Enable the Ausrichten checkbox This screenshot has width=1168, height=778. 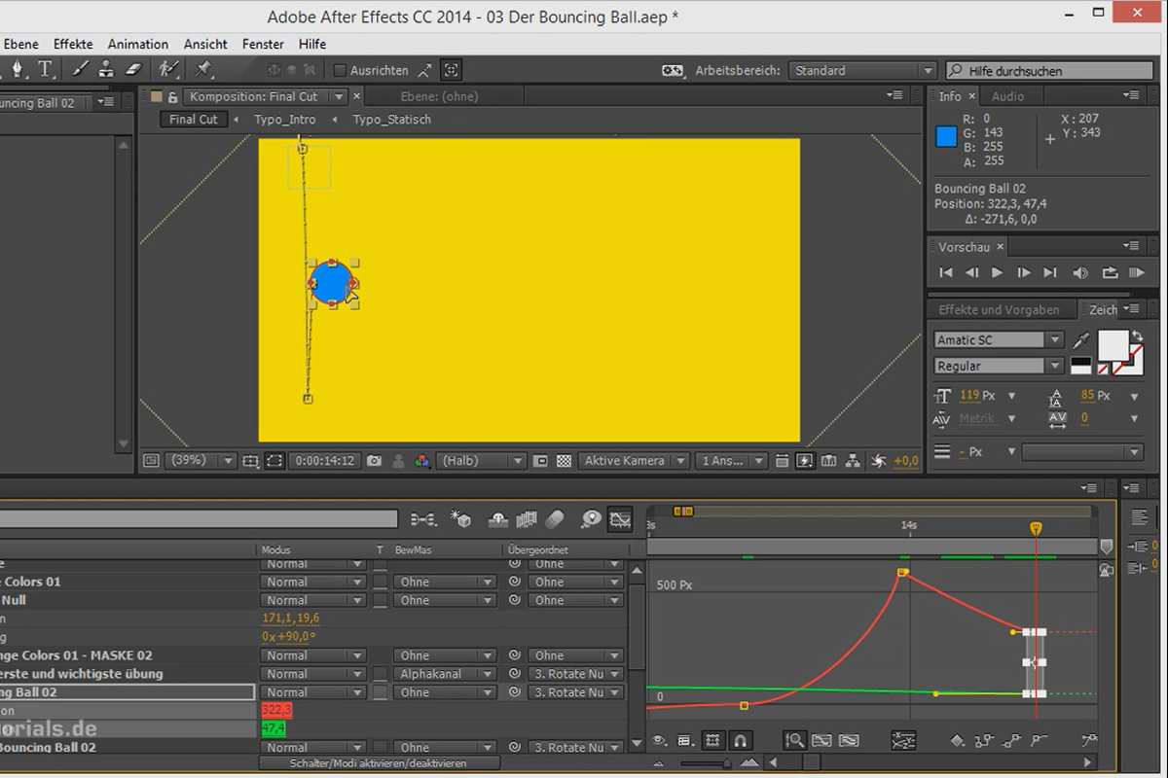[x=340, y=71]
